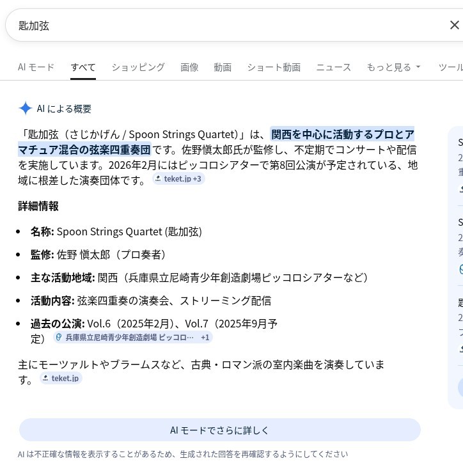Go to the 動画 tab
This screenshot has width=463, height=463.
[x=223, y=67]
